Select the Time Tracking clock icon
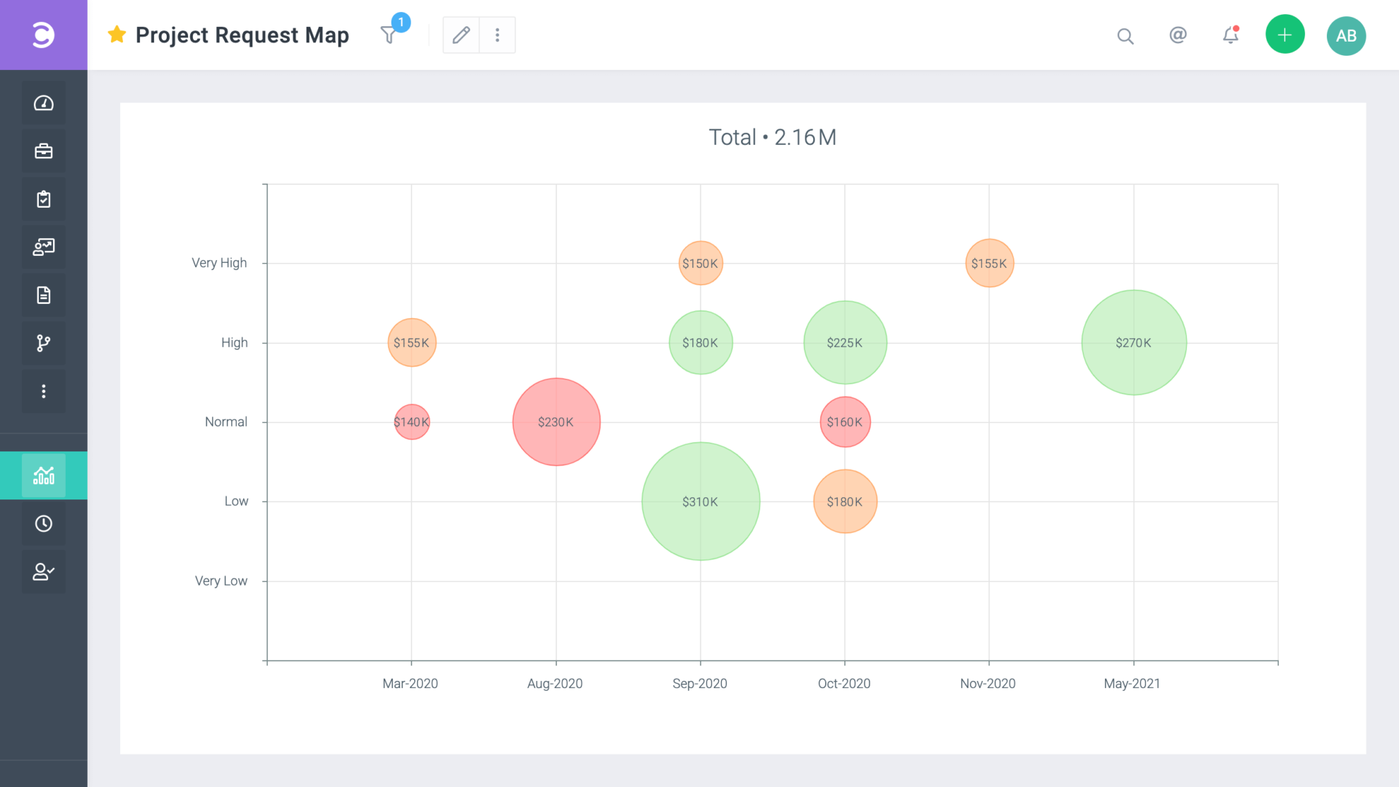The image size is (1399, 787). tap(43, 523)
